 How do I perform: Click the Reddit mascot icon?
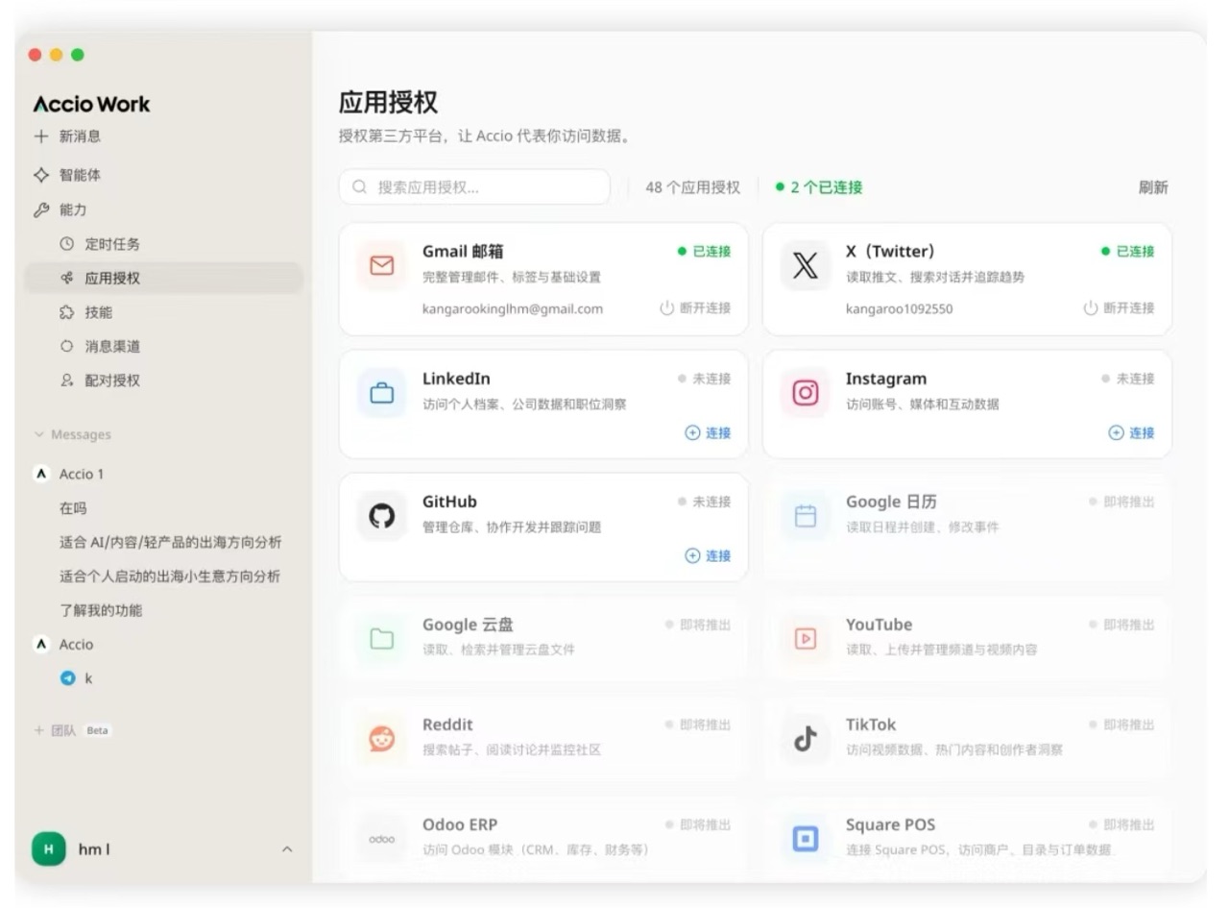point(382,739)
